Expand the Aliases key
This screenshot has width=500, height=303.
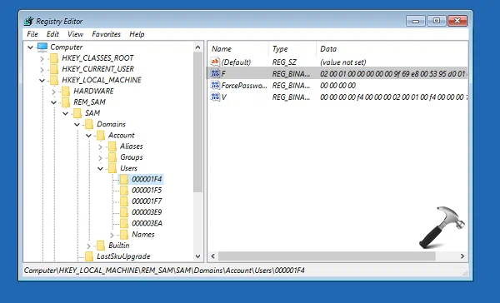[x=100, y=147]
